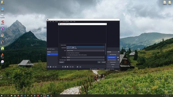This screenshot has width=173, height=97.
Task: Open source properties gear icon
Action: point(68,67)
